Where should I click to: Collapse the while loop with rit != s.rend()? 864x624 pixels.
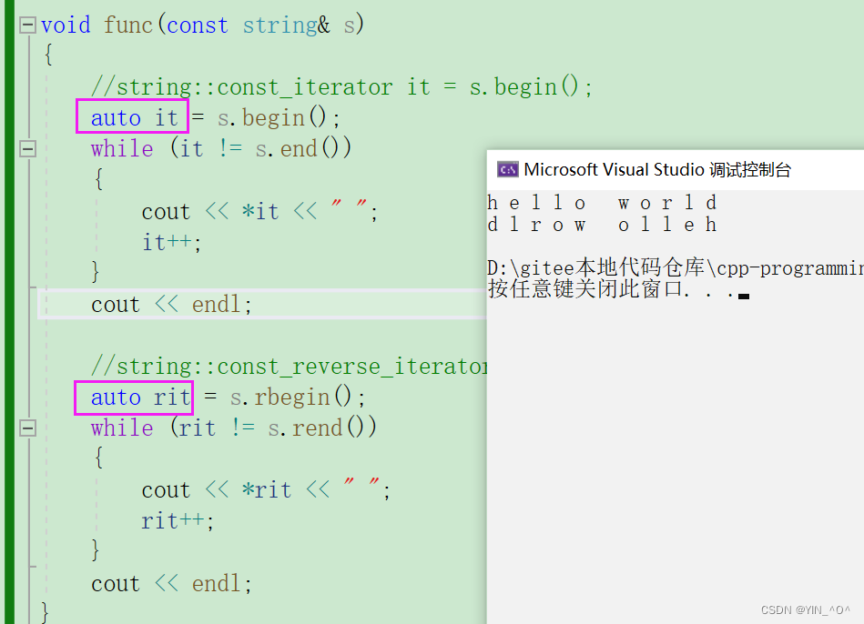[x=28, y=428]
